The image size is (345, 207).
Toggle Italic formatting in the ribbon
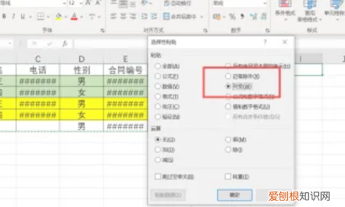pyautogui.click(x=13, y=16)
